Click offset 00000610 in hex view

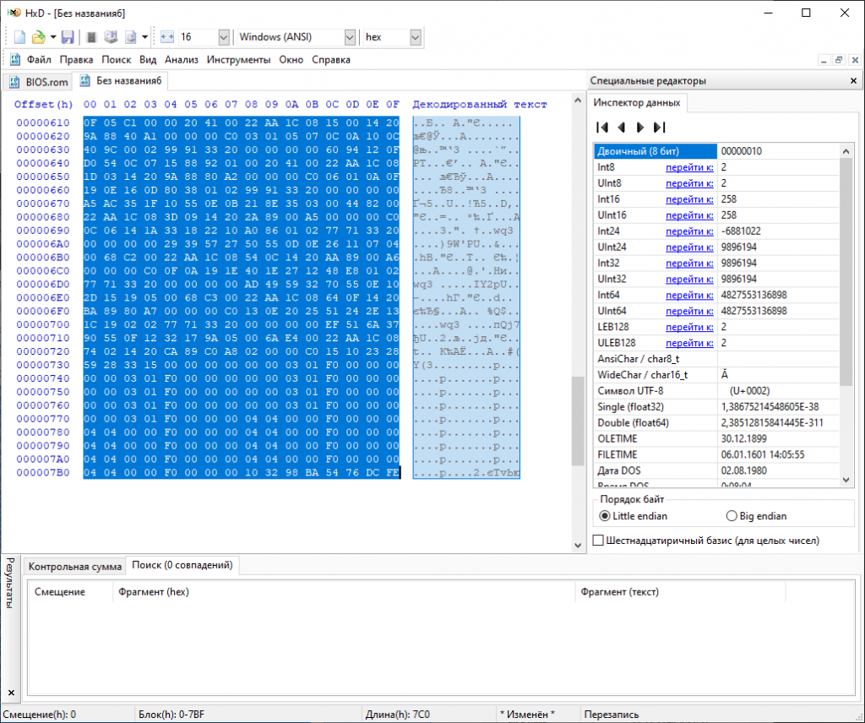click(x=43, y=123)
